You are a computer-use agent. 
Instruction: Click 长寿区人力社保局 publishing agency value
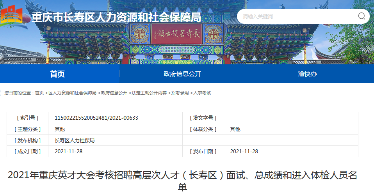pos(75,140)
